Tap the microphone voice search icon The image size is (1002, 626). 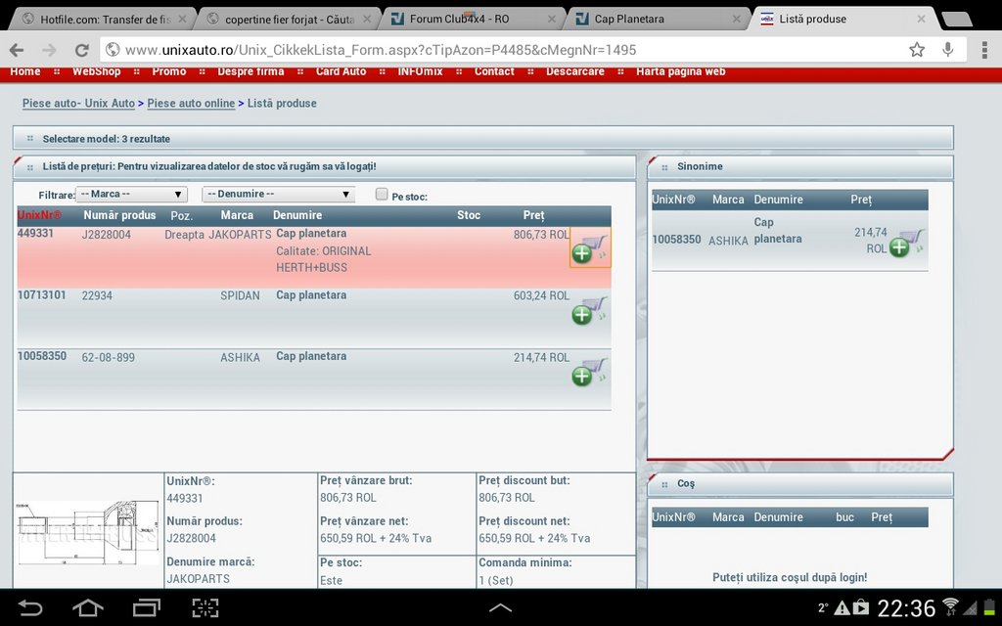[x=947, y=50]
